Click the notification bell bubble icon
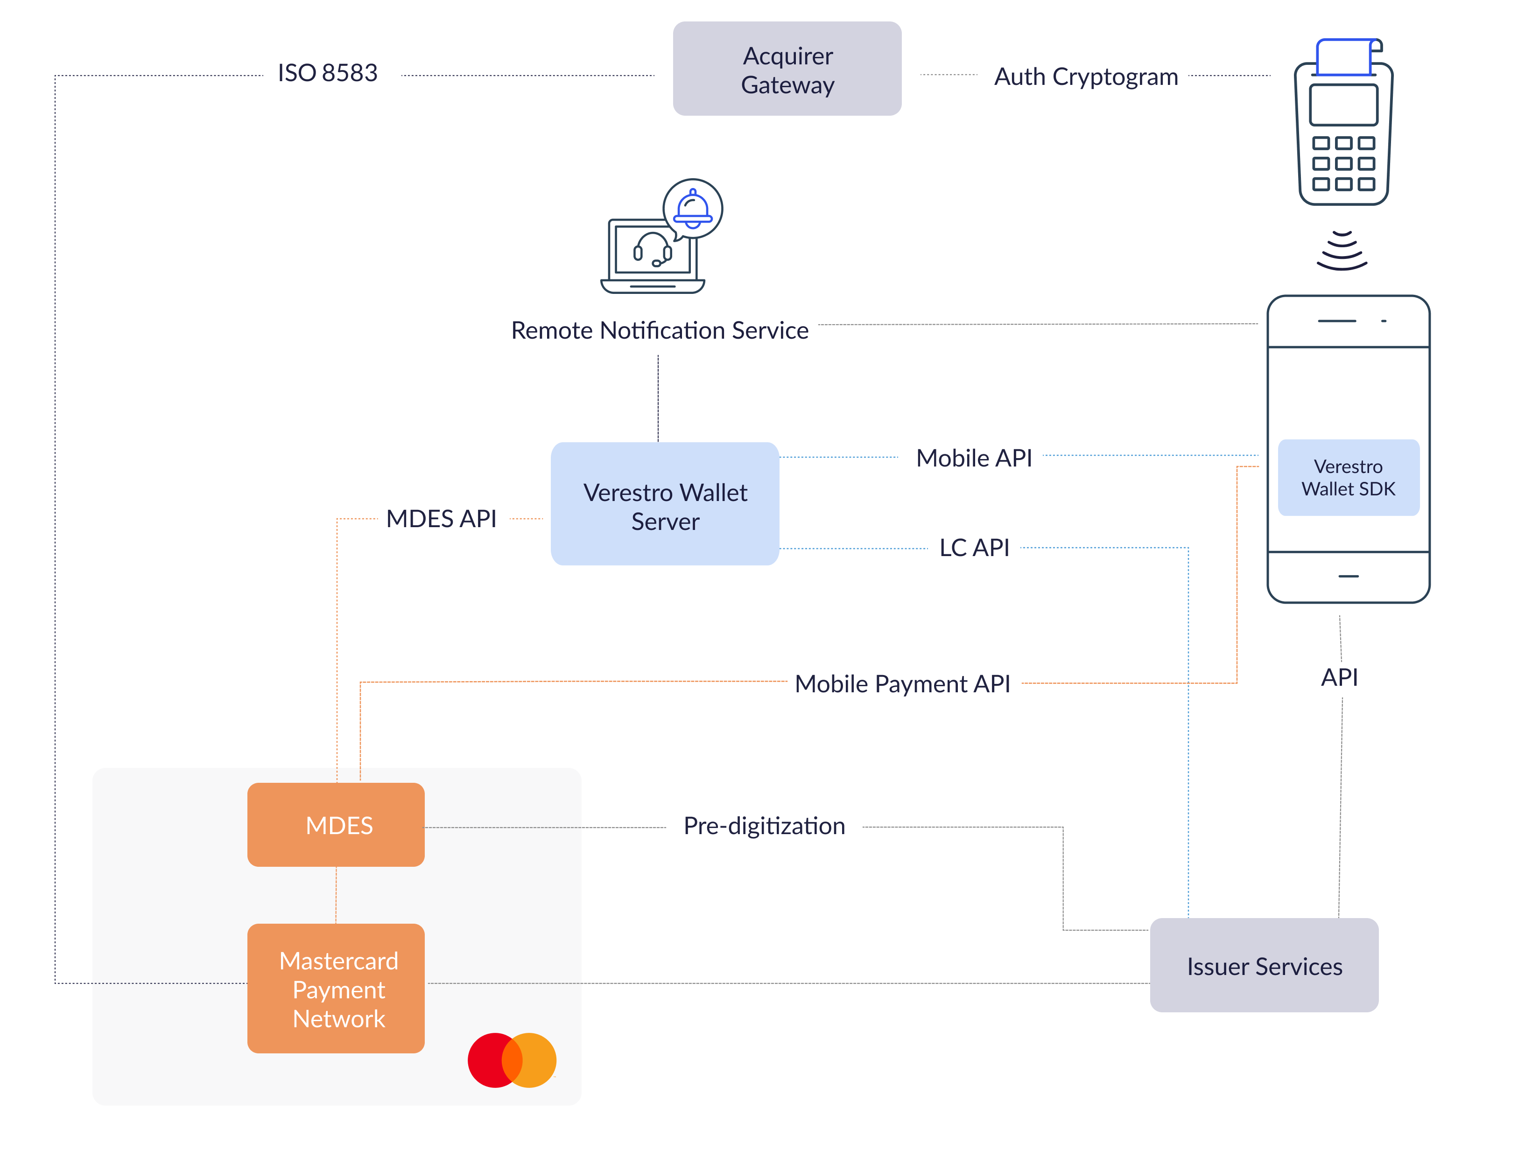This screenshot has height=1170, width=1532. tap(693, 209)
